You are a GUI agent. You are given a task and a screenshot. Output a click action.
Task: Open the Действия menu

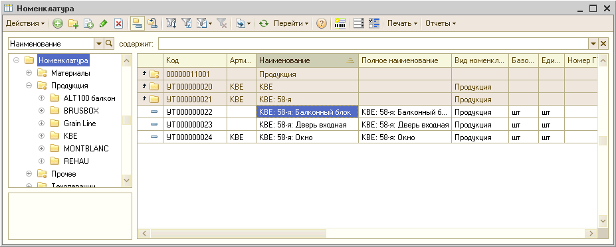pos(25,23)
